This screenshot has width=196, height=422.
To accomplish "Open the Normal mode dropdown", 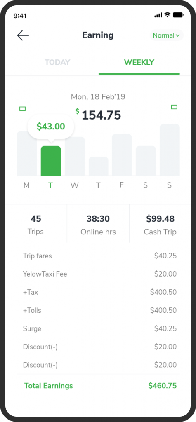I will [167, 35].
